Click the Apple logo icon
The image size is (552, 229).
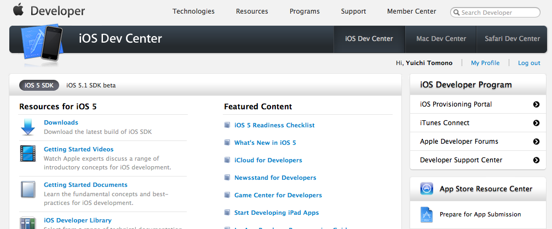coord(19,9)
